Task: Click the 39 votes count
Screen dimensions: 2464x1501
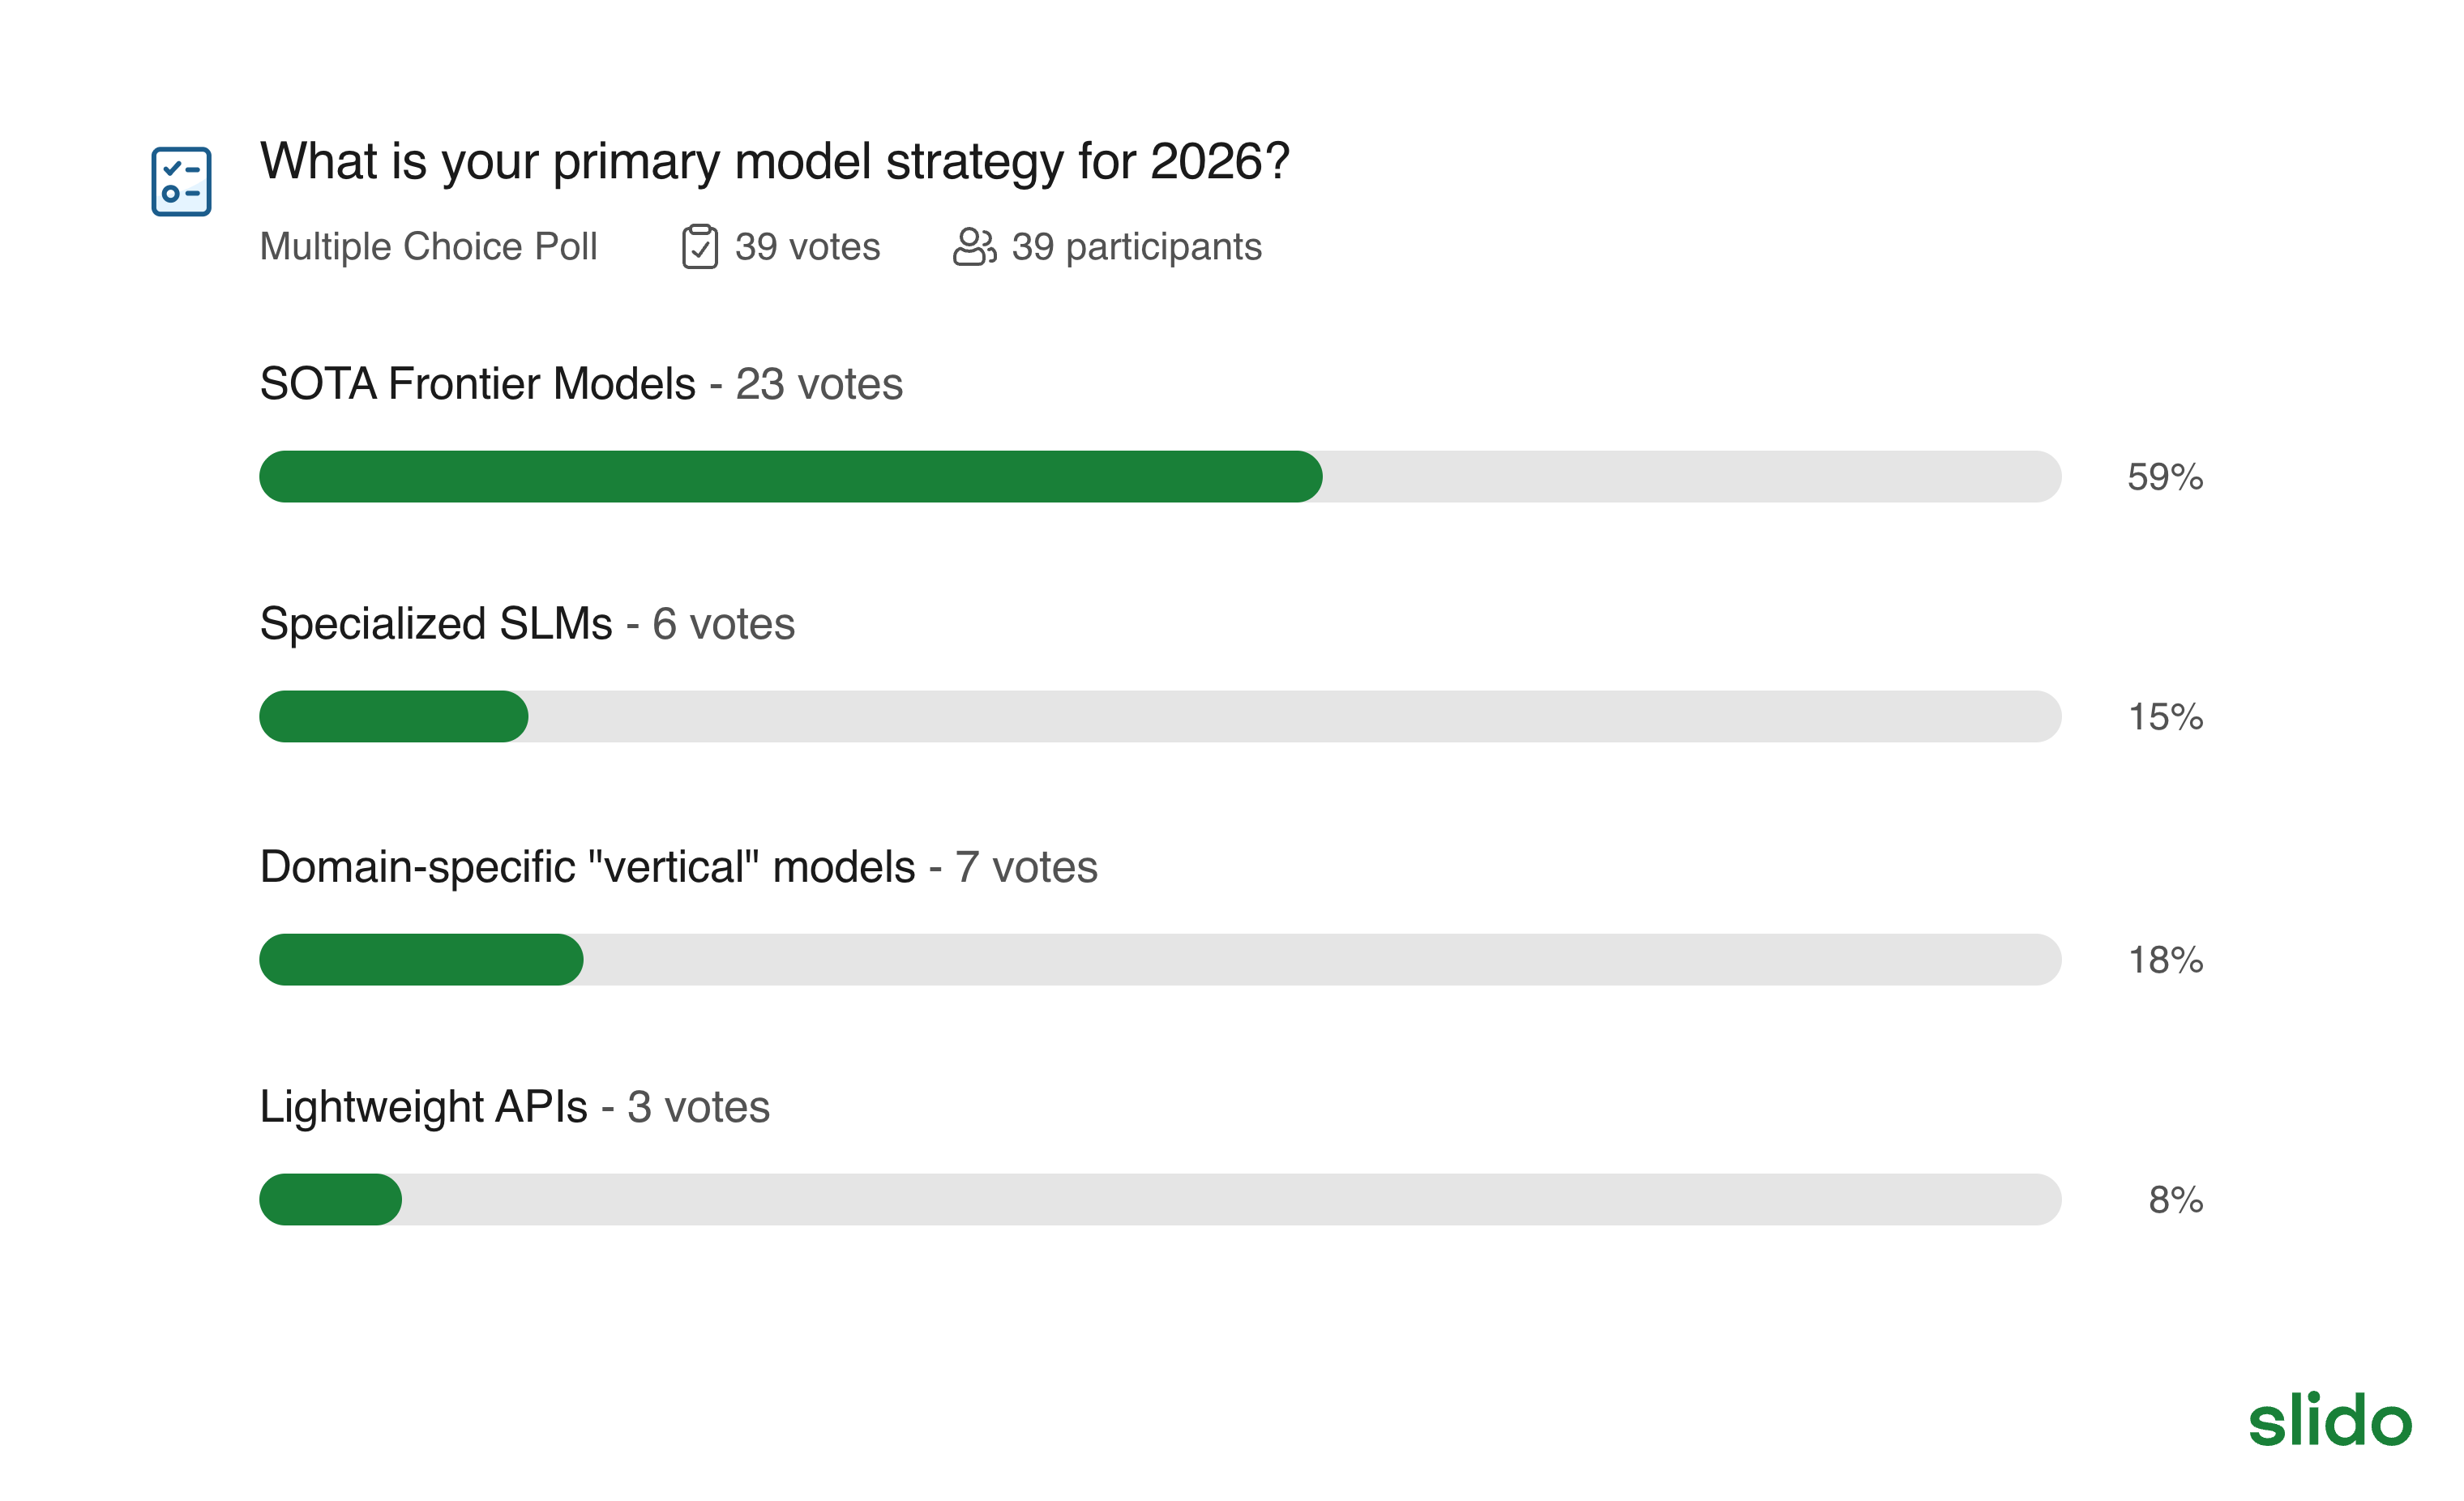Action: (x=807, y=247)
